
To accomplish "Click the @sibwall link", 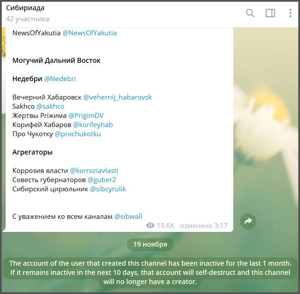I will 128,217.
